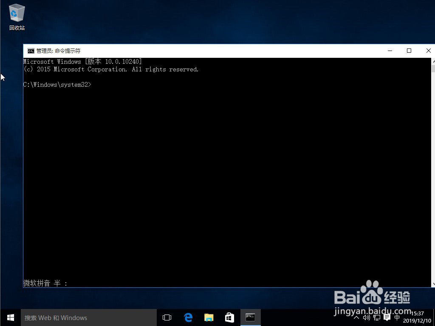
Task: Click the 微软拼音 半 IME status line
Action: [x=45, y=283]
